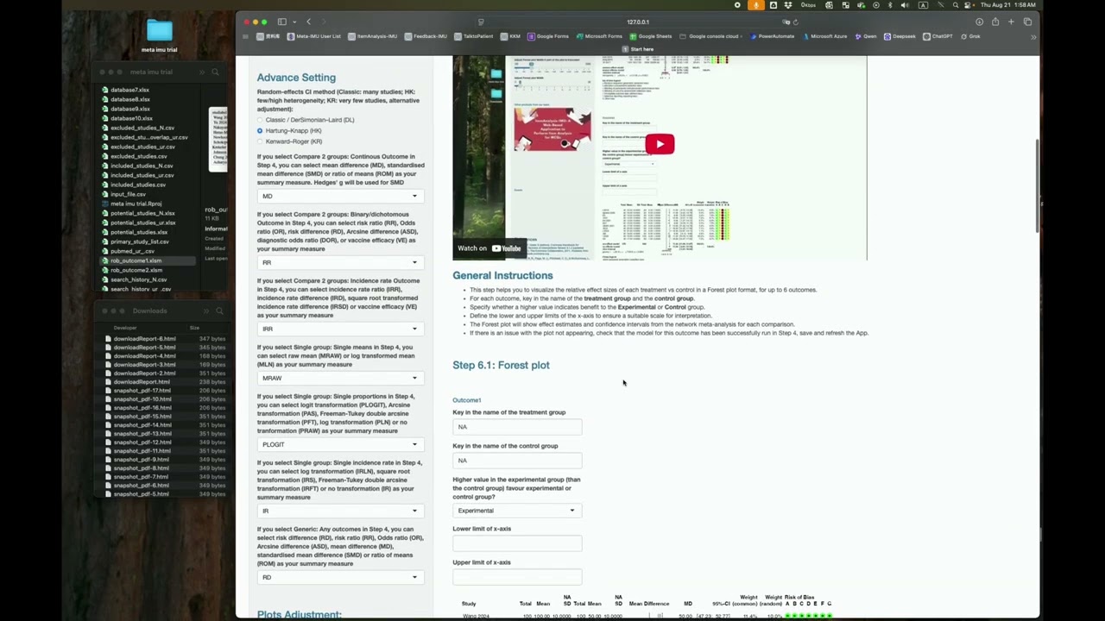Select meta imu trial.Rproj file
1105x621 pixels.
(x=136, y=204)
